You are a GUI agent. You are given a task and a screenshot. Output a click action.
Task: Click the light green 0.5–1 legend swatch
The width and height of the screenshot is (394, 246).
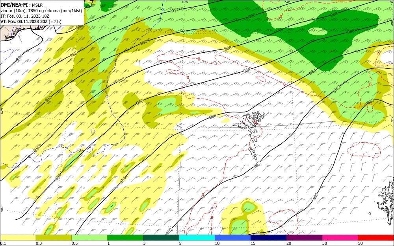(x=89, y=238)
